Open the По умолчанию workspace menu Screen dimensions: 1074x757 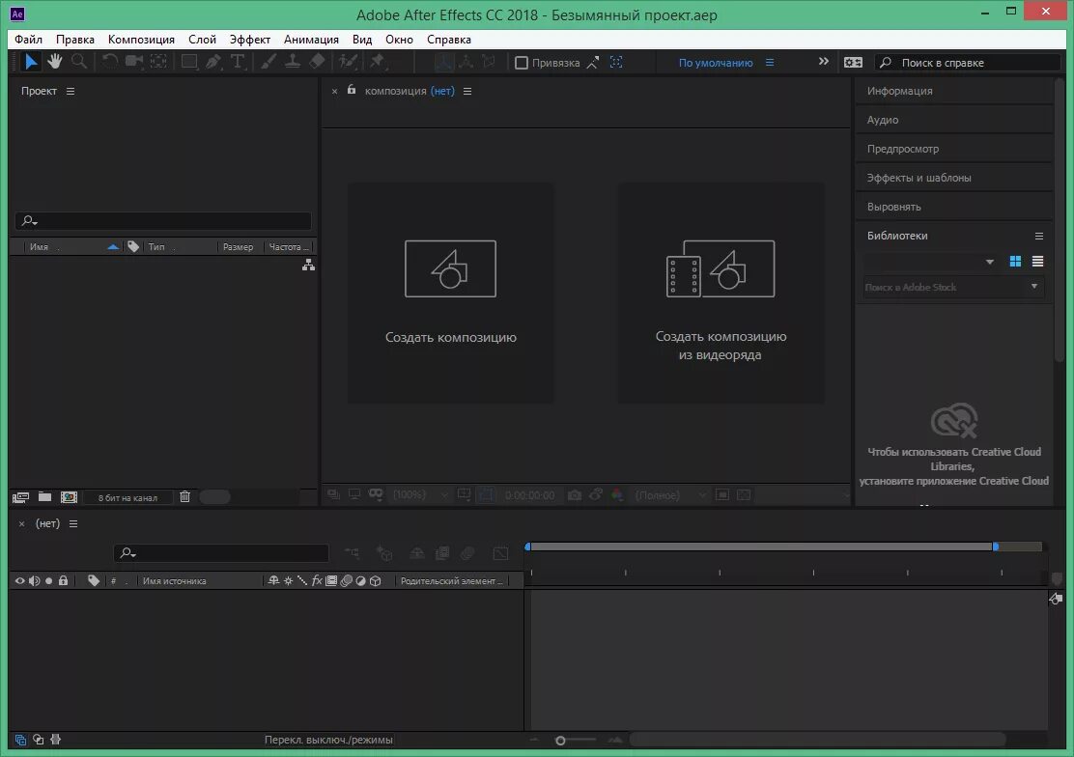click(x=716, y=62)
